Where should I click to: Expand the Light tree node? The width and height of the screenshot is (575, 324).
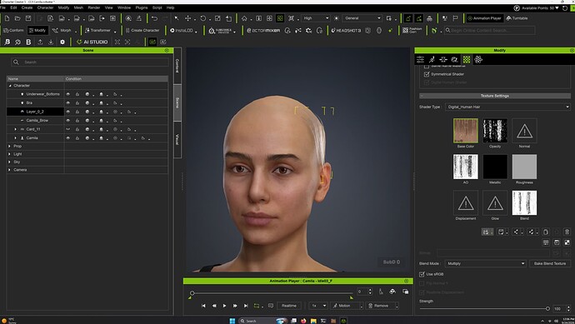[x=9, y=154]
